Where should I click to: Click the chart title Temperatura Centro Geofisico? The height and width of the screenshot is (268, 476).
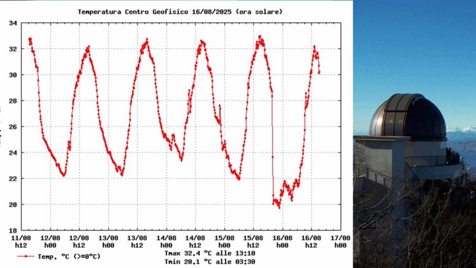click(x=180, y=11)
